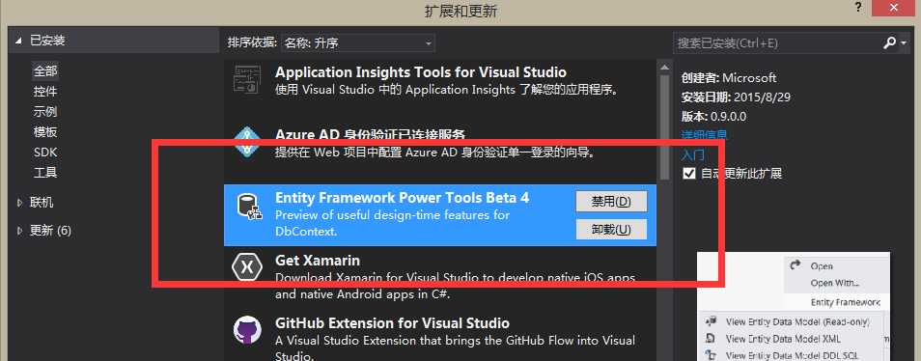
Task: Click the 禁用(D) button
Action: [611, 202]
